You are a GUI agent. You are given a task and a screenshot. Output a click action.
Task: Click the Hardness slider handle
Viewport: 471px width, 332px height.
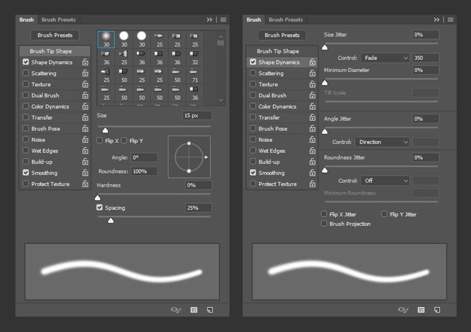[97, 198]
